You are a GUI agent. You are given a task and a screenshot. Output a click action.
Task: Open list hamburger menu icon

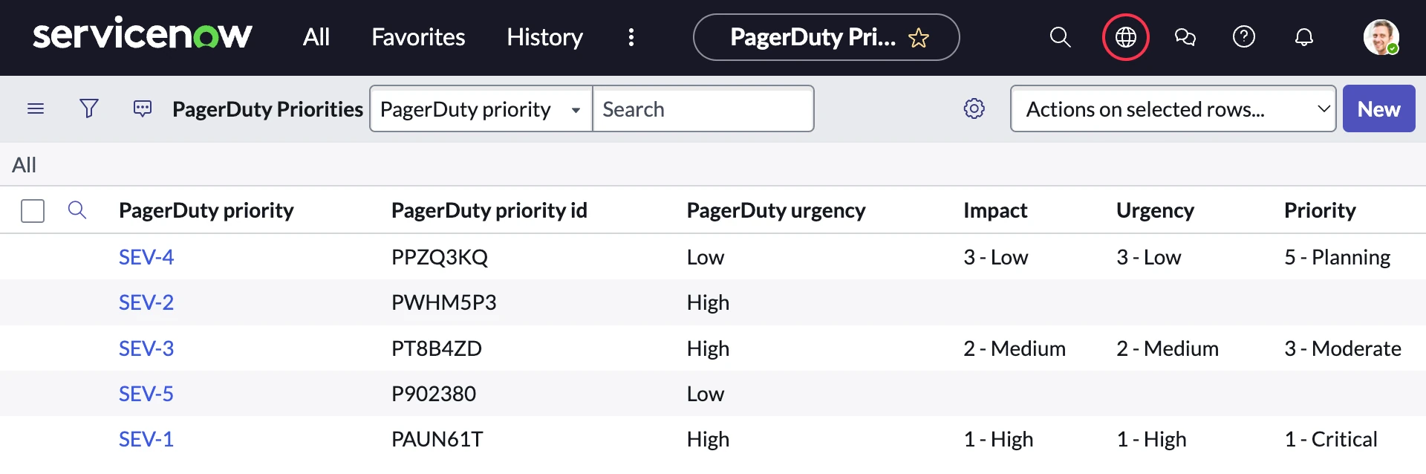(x=36, y=109)
